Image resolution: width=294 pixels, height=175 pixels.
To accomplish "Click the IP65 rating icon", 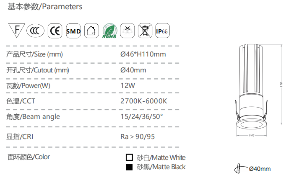I will [162, 31].
